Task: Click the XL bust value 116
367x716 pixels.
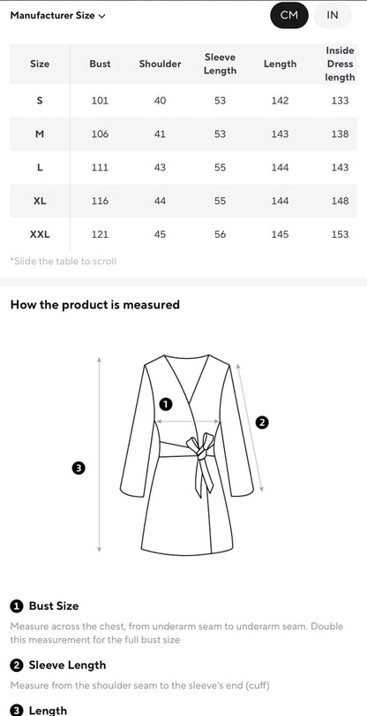Action: pos(100,201)
